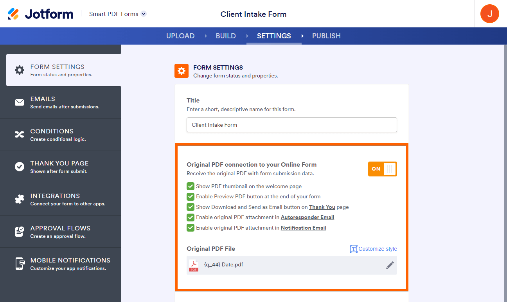Turn off Original PDF connection toggle
The image size is (507, 302).
point(382,169)
